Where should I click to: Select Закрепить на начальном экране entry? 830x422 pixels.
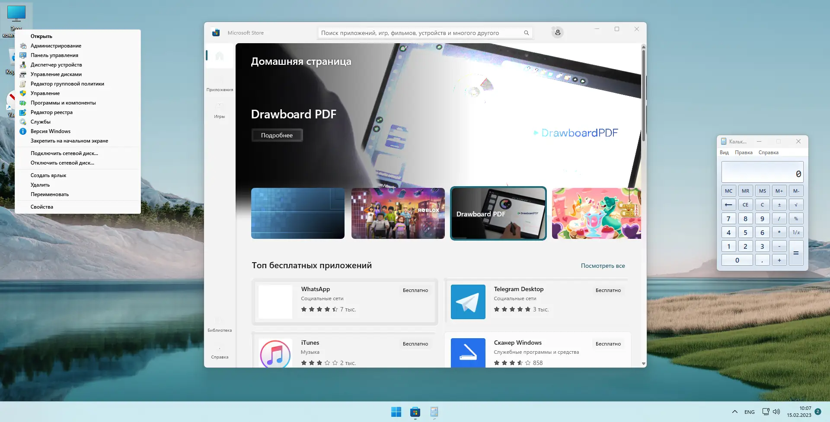(x=78, y=141)
